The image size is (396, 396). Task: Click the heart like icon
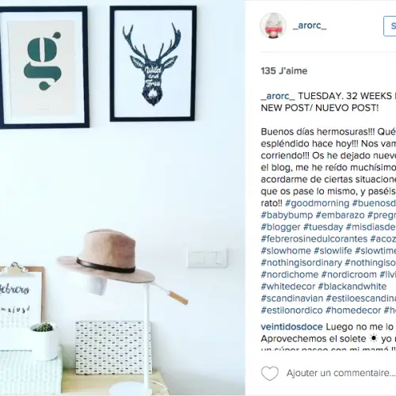(269, 373)
